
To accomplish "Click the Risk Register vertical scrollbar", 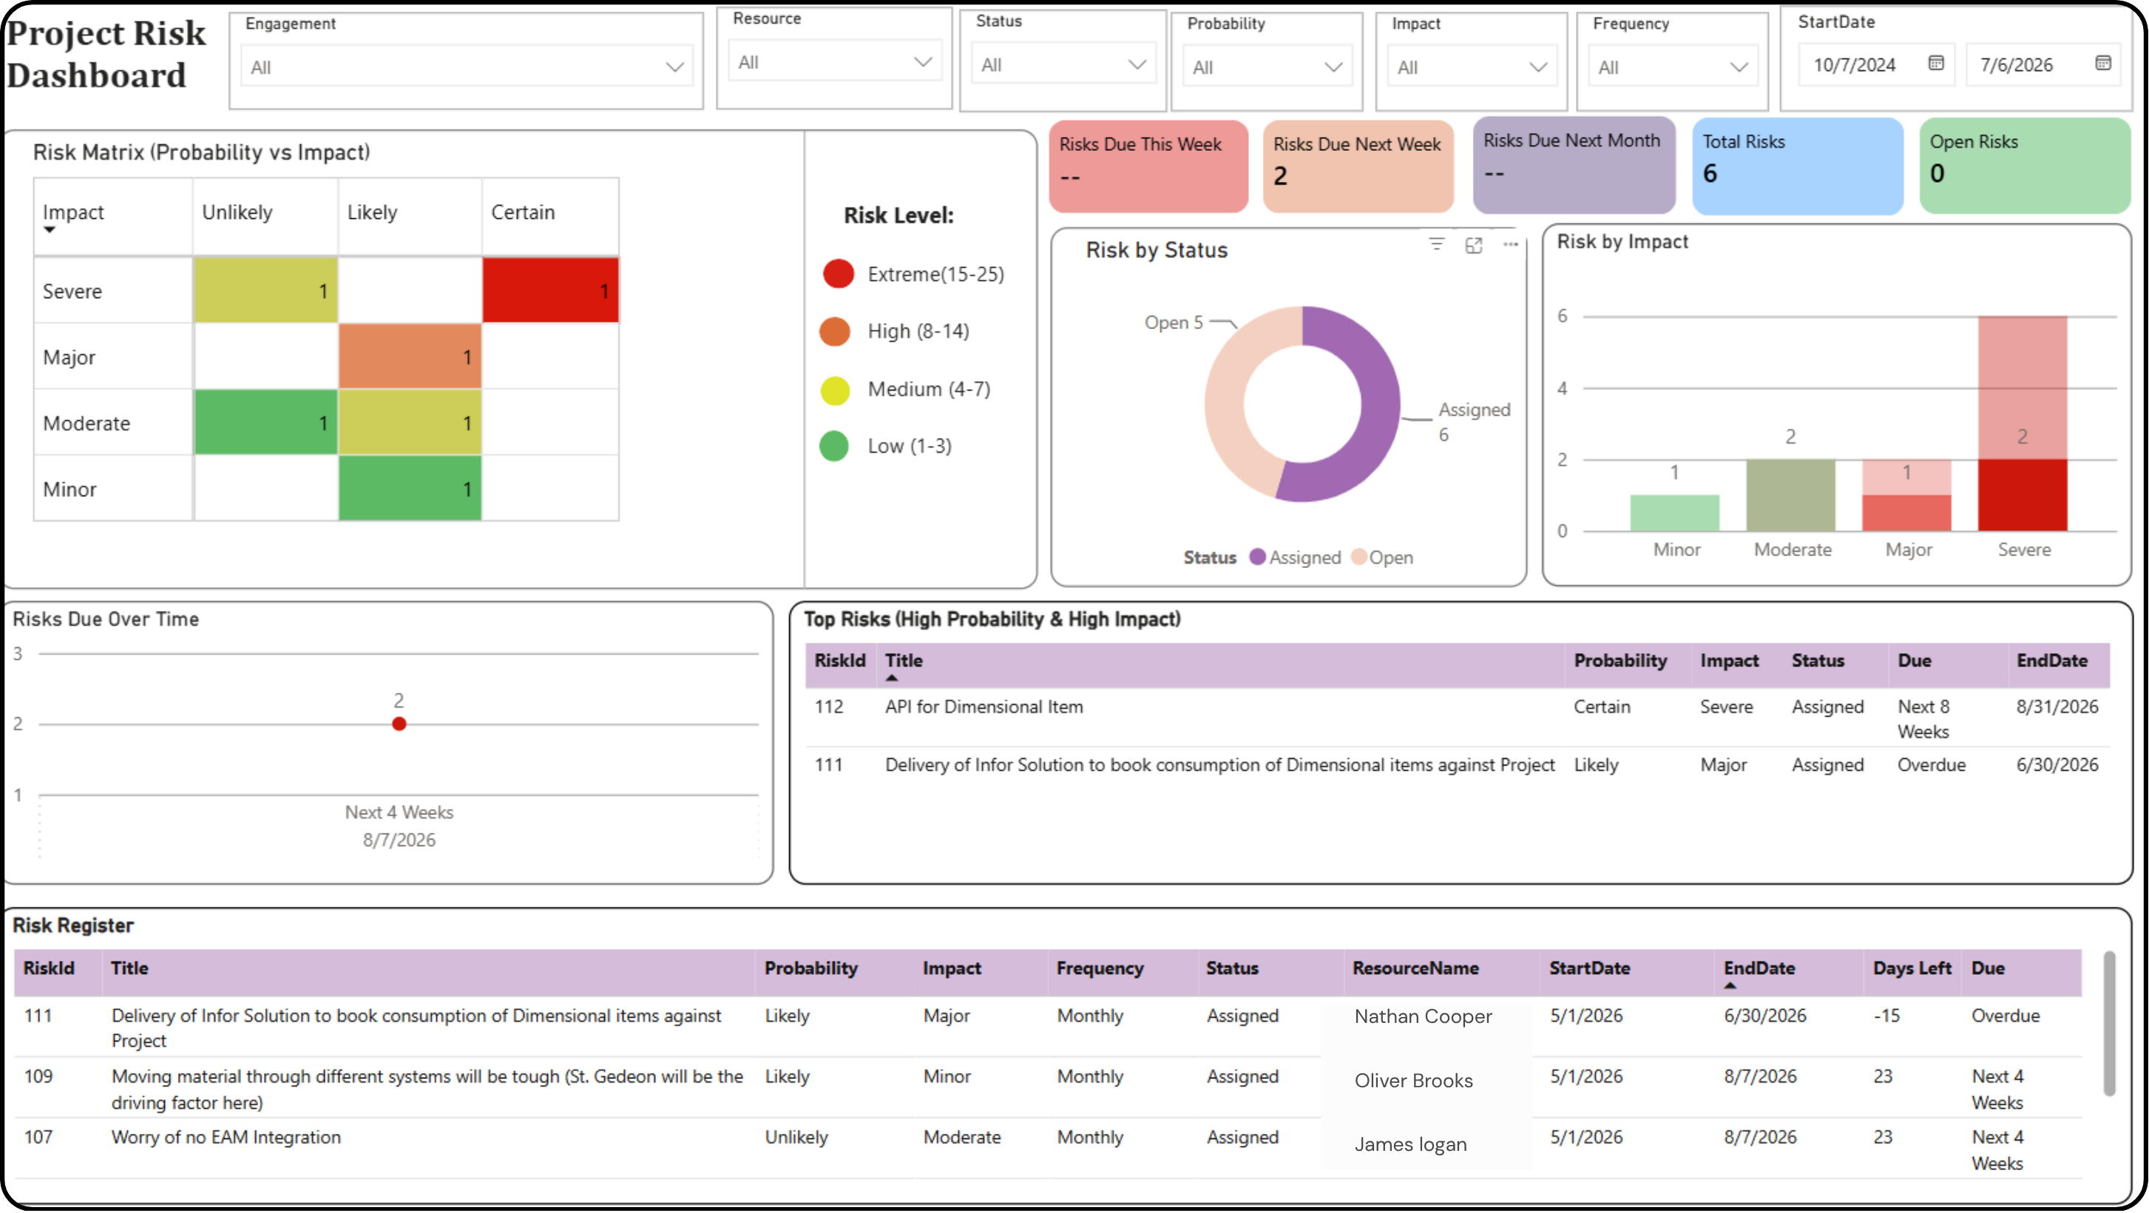I will tap(2109, 1023).
